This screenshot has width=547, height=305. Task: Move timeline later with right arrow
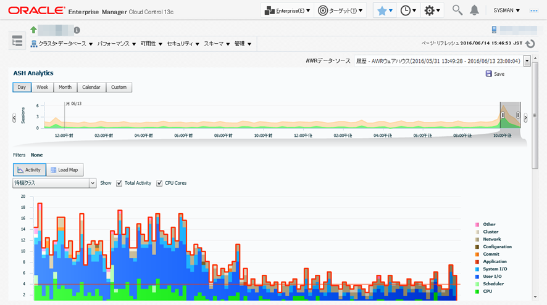[525, 118]
